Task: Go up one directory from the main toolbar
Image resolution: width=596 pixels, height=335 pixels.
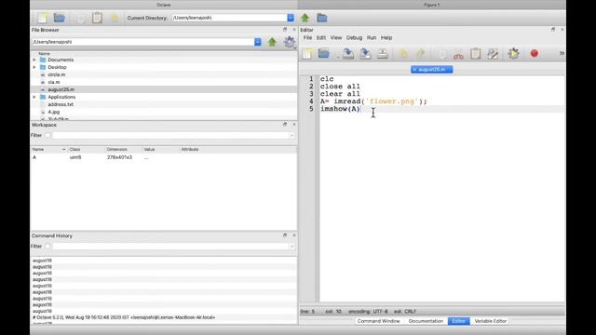Action: pos(305,18)
